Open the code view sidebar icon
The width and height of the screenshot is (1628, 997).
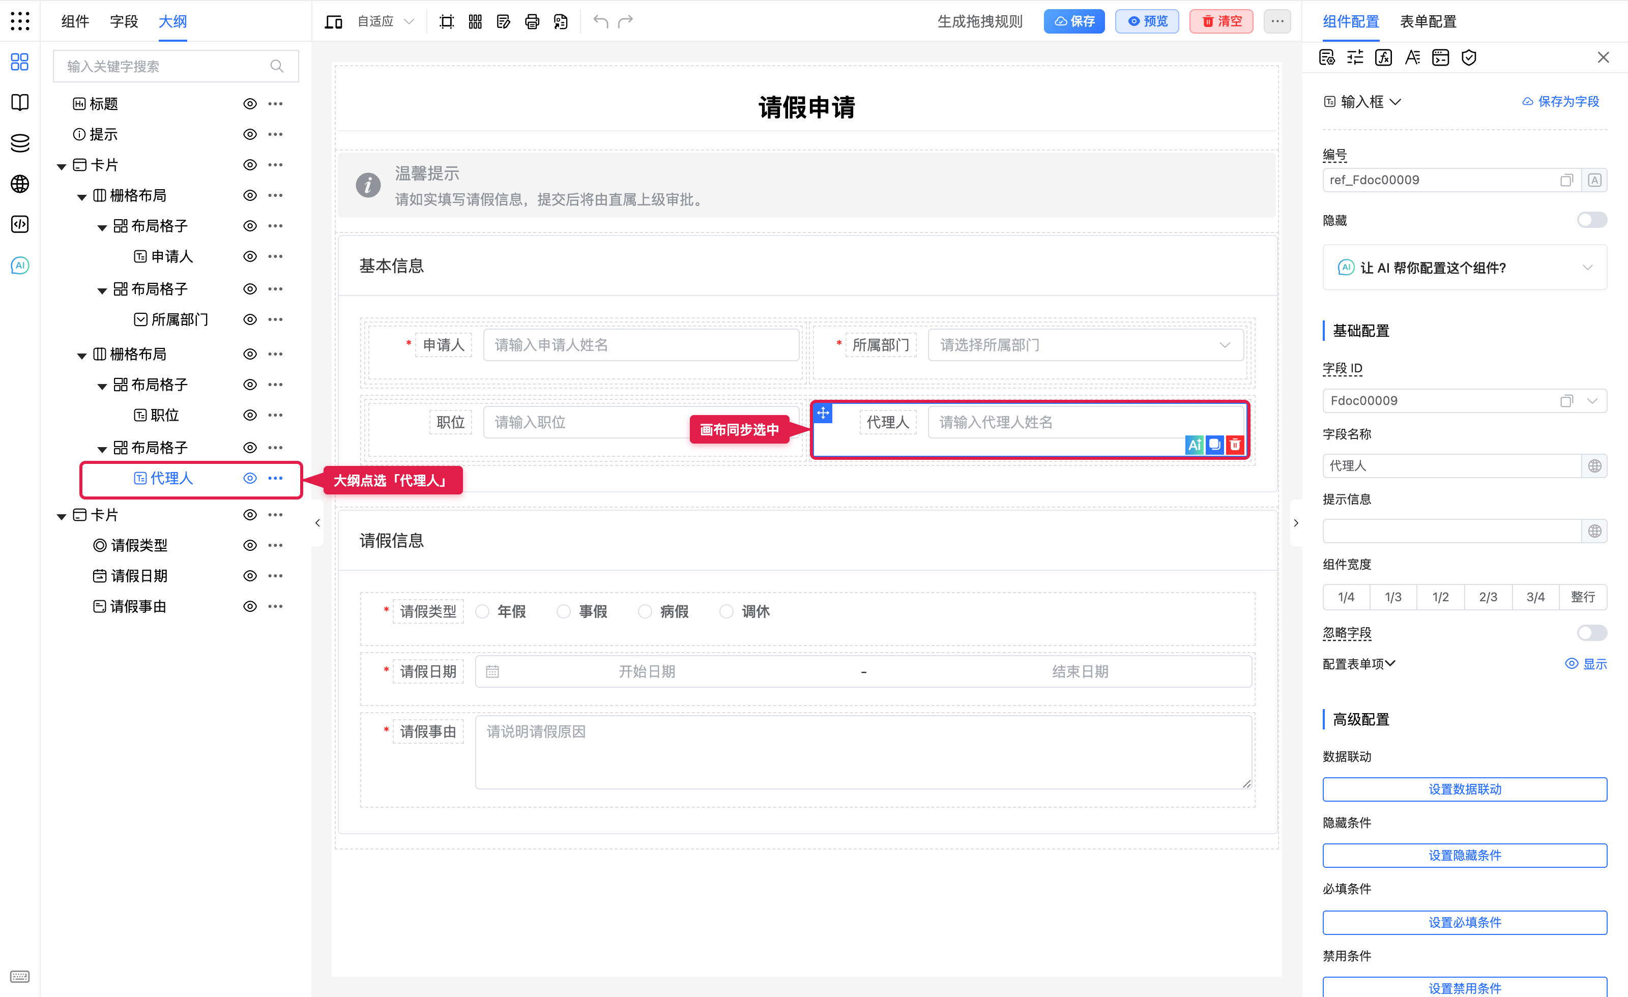point(20,225)
